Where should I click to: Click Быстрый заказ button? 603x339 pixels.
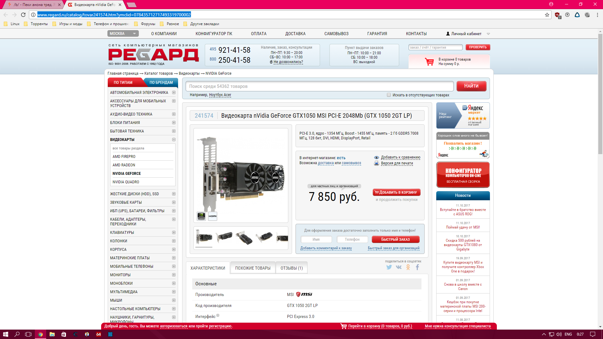396,239
